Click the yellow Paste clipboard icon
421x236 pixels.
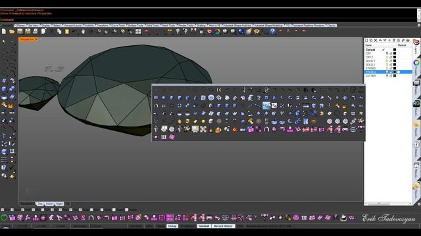click(67, 31)
